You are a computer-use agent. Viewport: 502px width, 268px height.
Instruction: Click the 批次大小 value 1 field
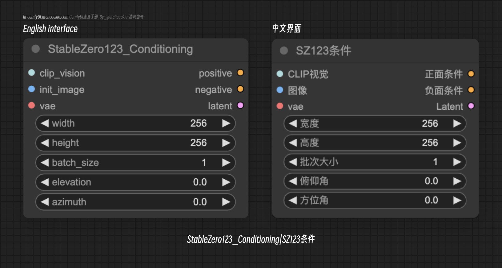coord(375,162)
